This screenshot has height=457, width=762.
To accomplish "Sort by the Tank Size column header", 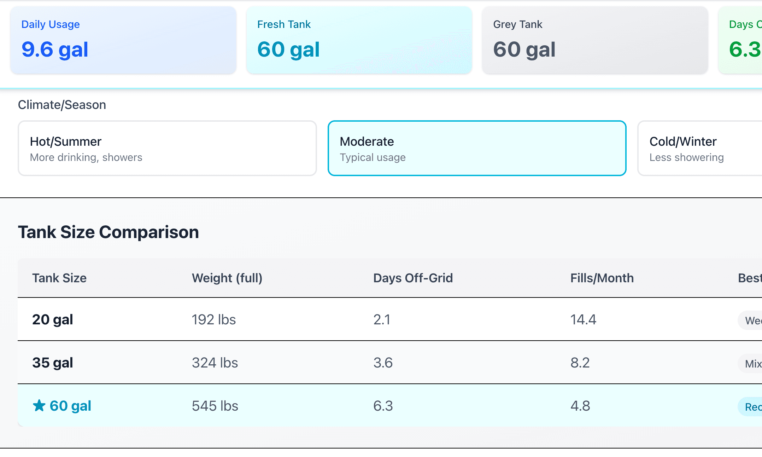I will coord(59,278).
